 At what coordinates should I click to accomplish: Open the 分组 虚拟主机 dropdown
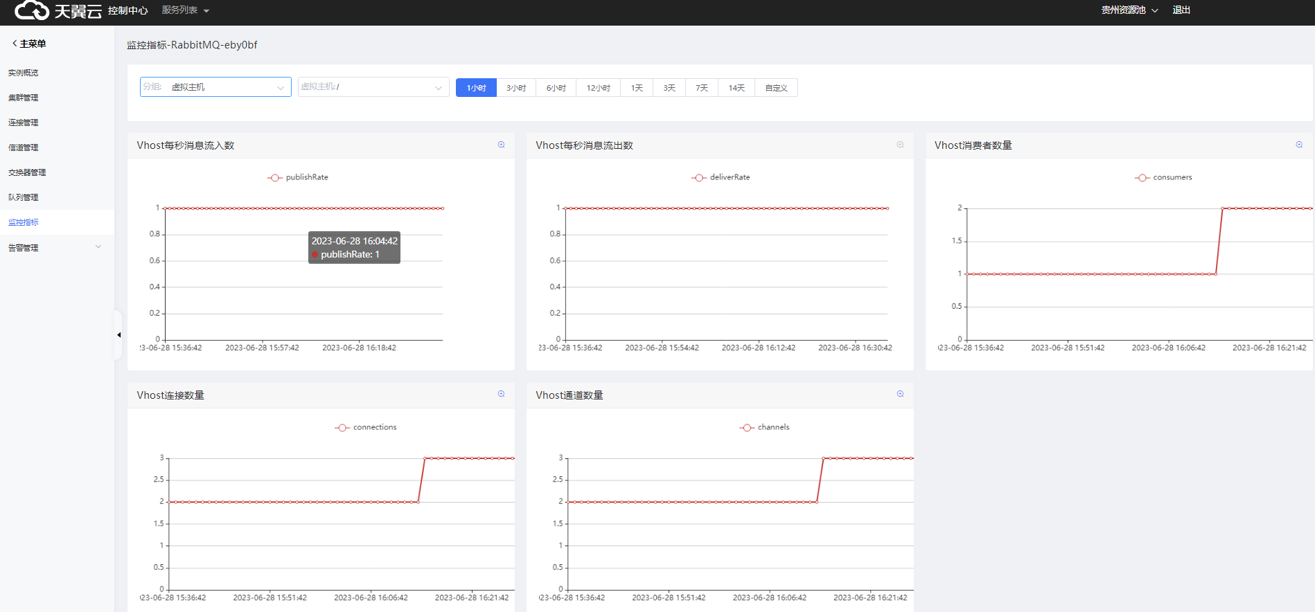click(215, 87)
